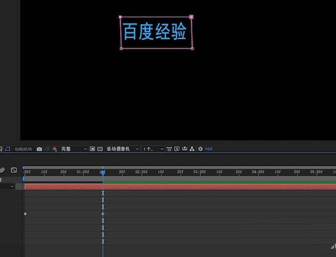Image resolution: width=336 pixels, height=257 pixels.
Task: Select the 百度经验 text layer in viewer
Action: pyautogui.click(x=155, y=32)
